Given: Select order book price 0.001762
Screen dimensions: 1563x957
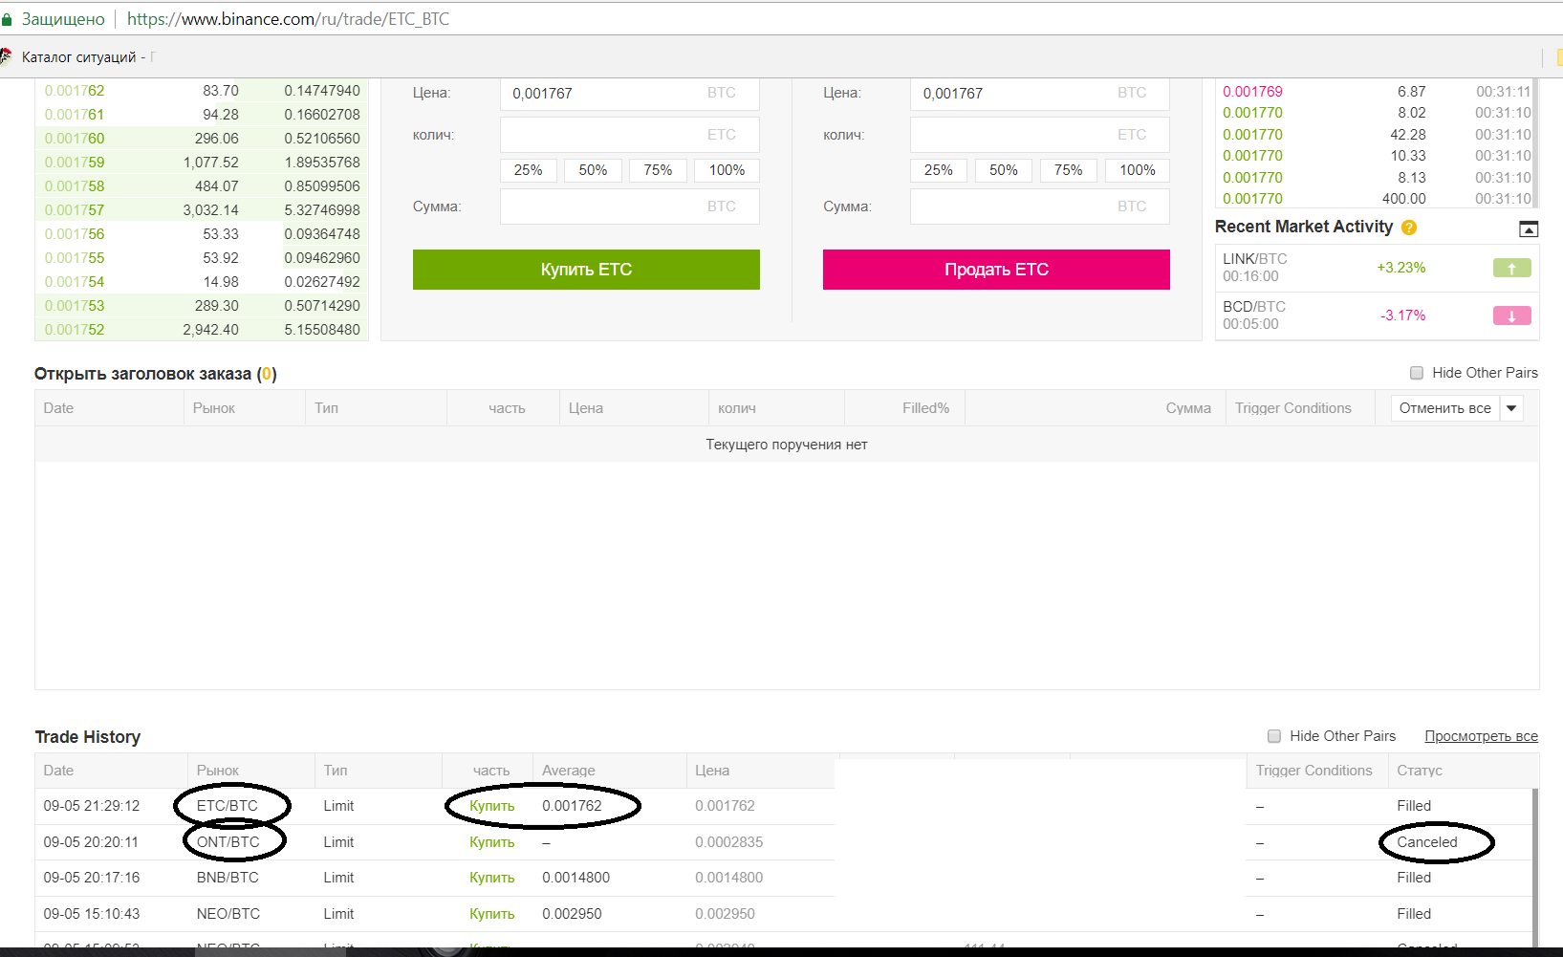Looking at the screenshot, I should pyautogui.click(x=75, y=91).
